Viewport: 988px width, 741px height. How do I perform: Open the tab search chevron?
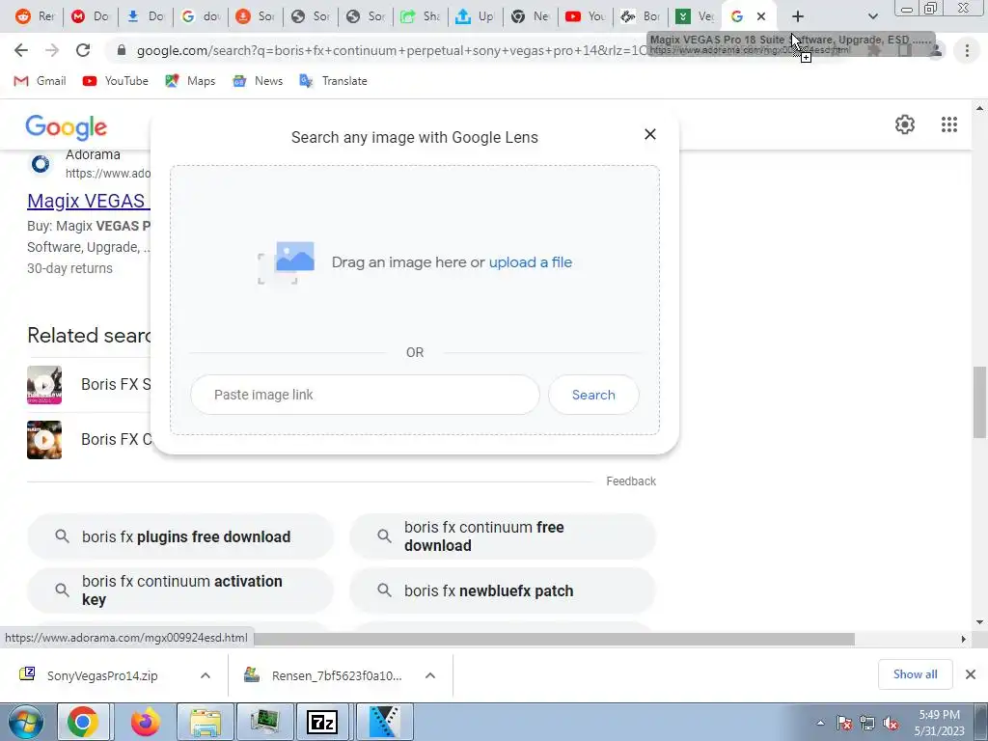872,16
